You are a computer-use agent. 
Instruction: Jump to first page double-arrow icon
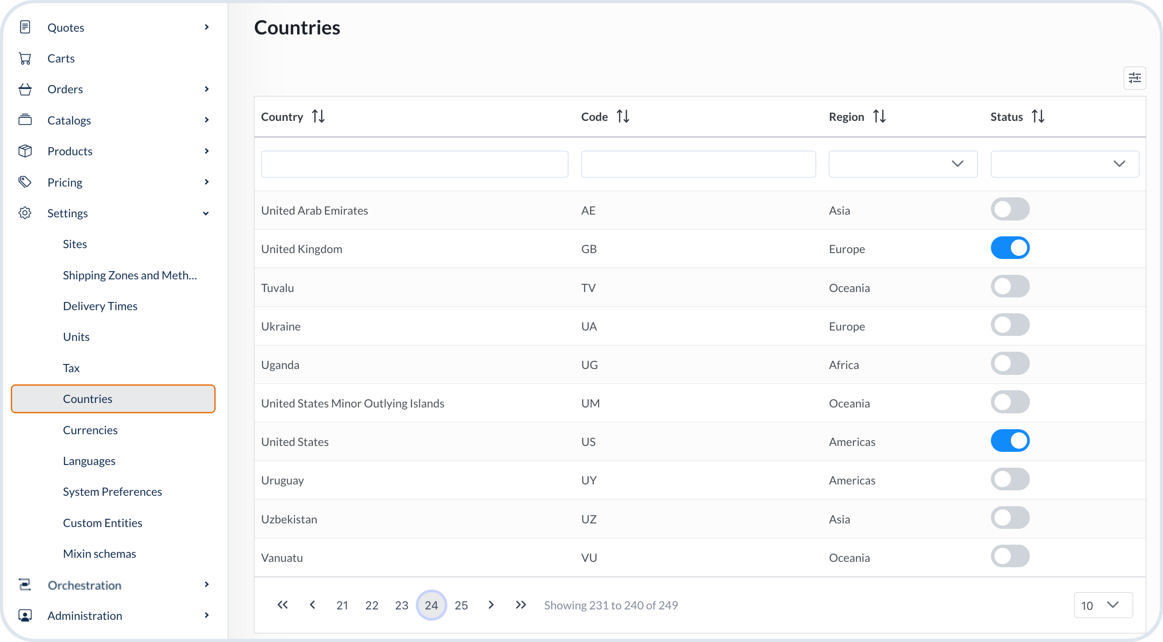click(x=282, y=605)
